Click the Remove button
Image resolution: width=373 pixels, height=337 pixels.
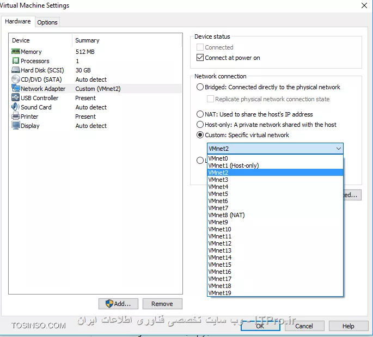[162, 304]
